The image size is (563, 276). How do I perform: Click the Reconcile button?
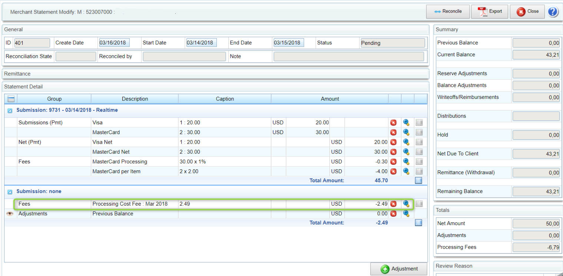448,11
